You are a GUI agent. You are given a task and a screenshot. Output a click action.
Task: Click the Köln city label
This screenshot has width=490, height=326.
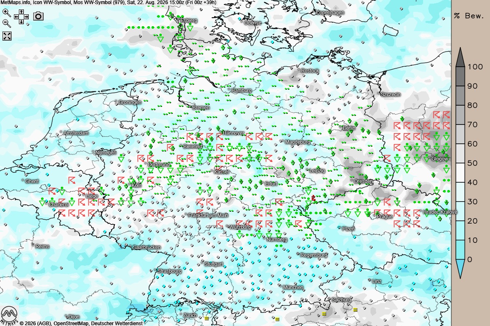click(x=136, y=186)
